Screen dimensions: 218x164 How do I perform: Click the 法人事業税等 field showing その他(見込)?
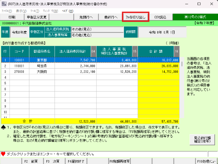point(98,35)
